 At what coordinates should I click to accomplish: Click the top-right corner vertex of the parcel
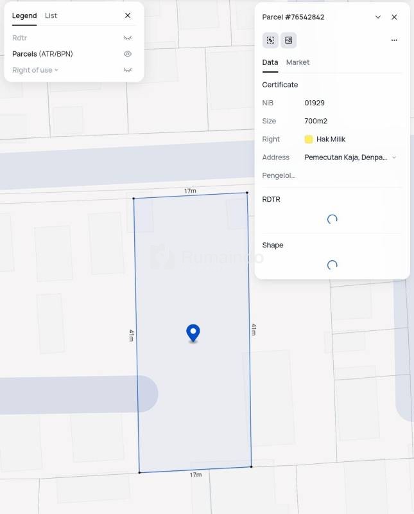(247, 193)
